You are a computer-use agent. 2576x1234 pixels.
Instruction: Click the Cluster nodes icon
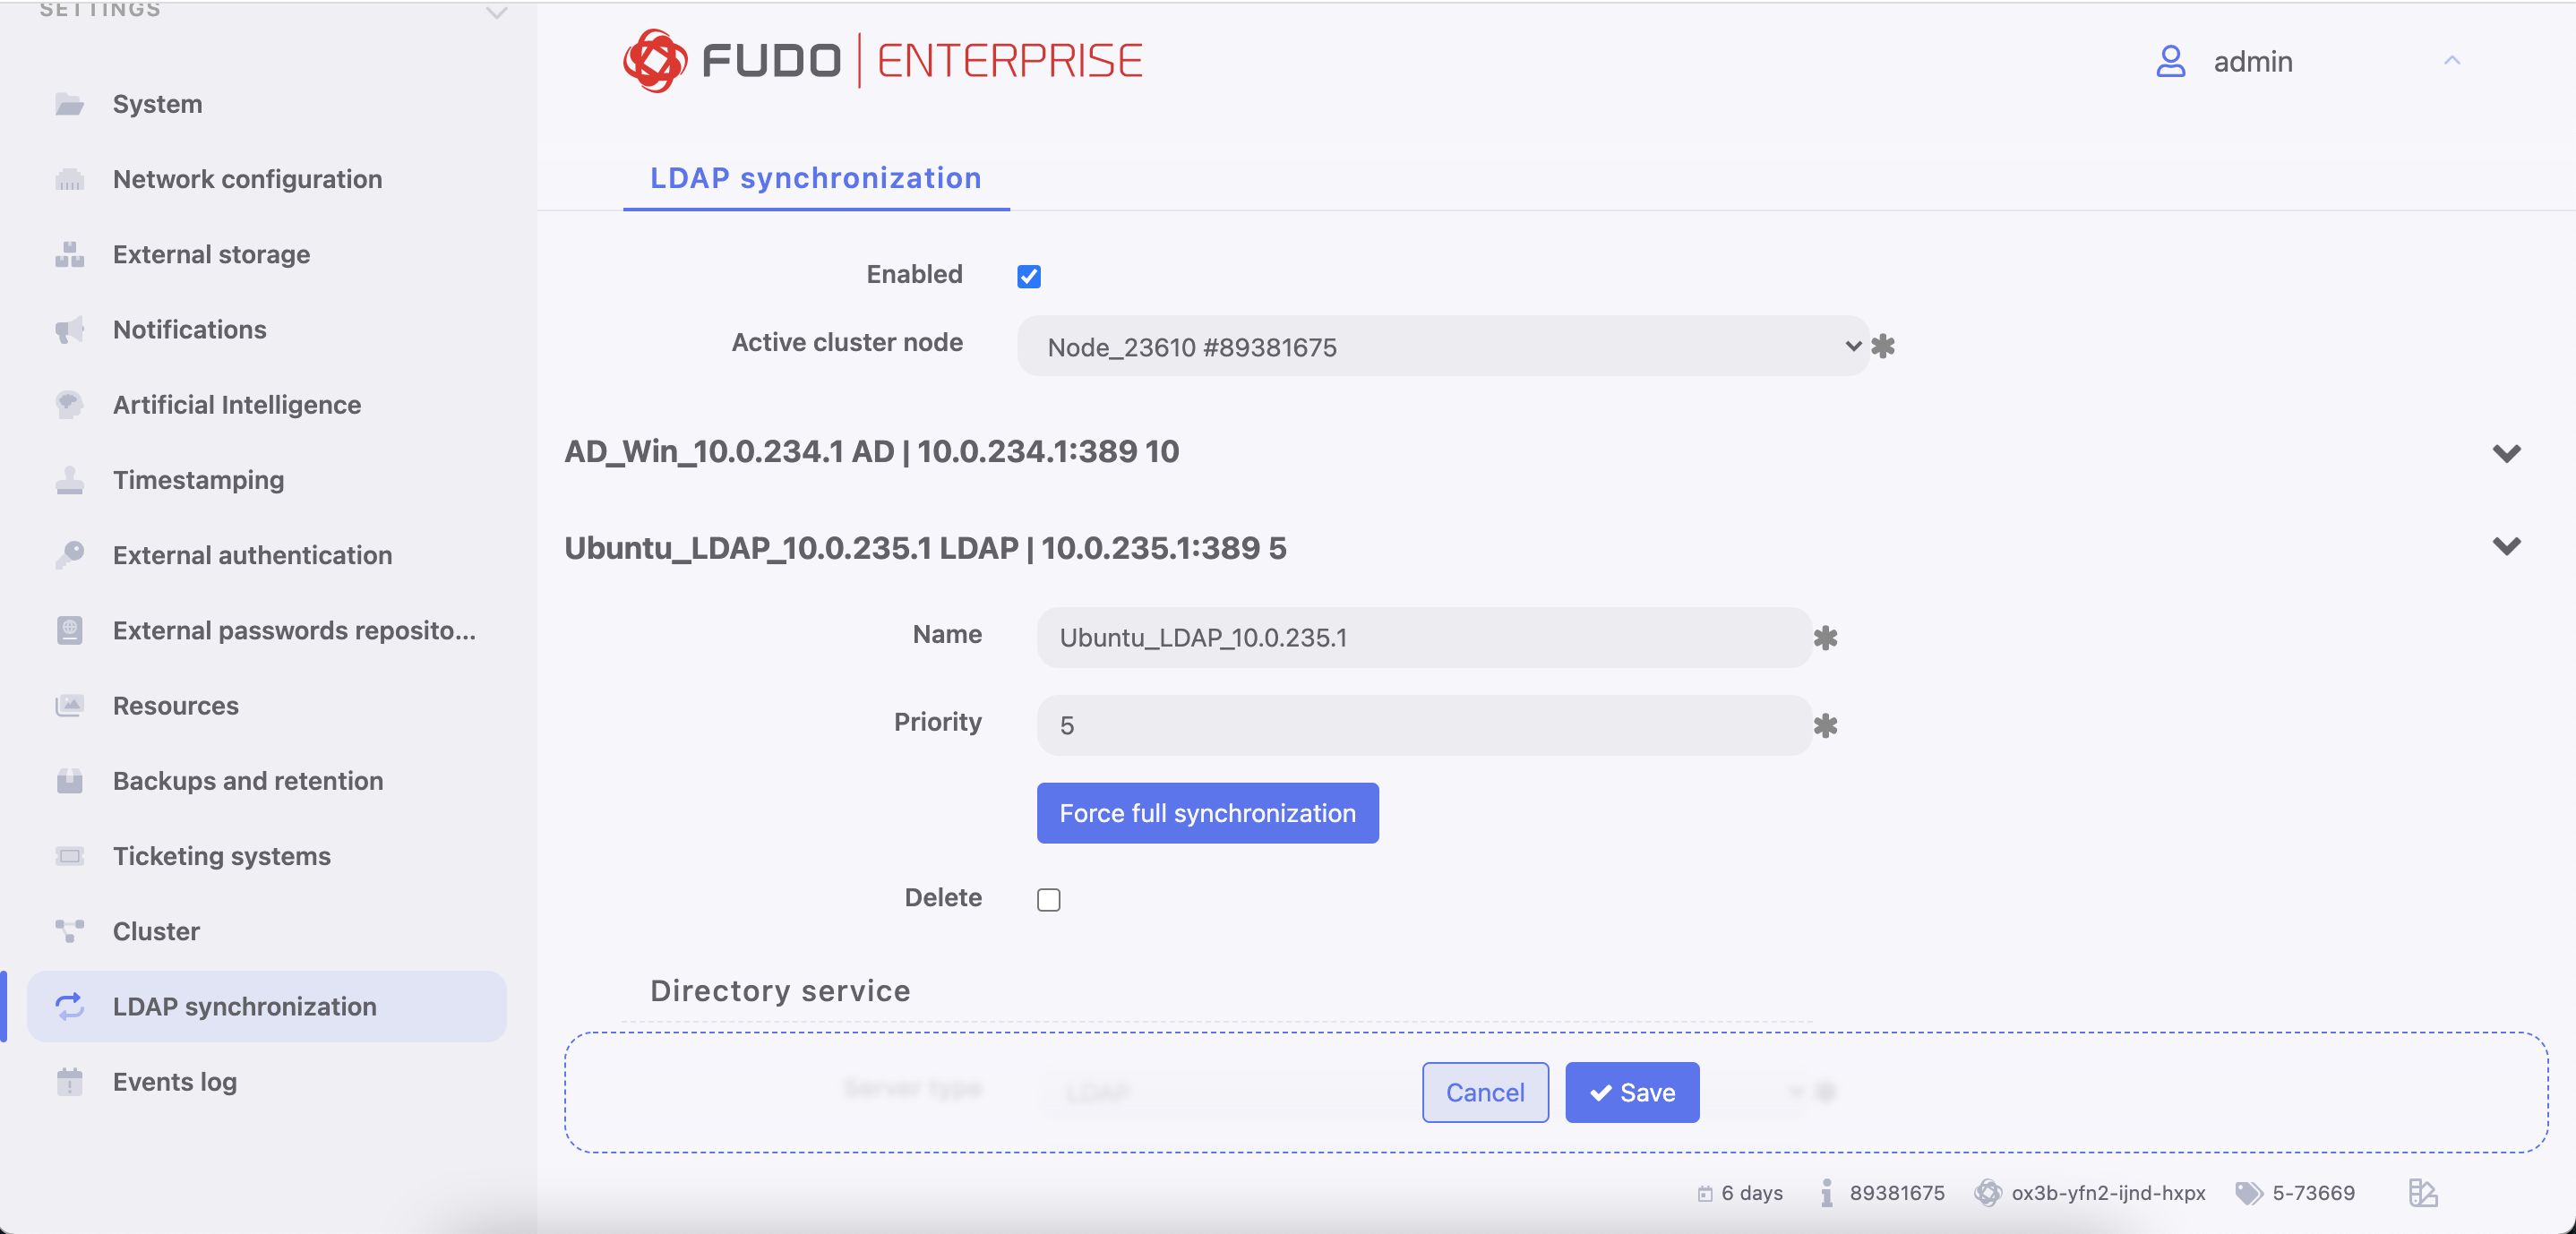[69, 931]
